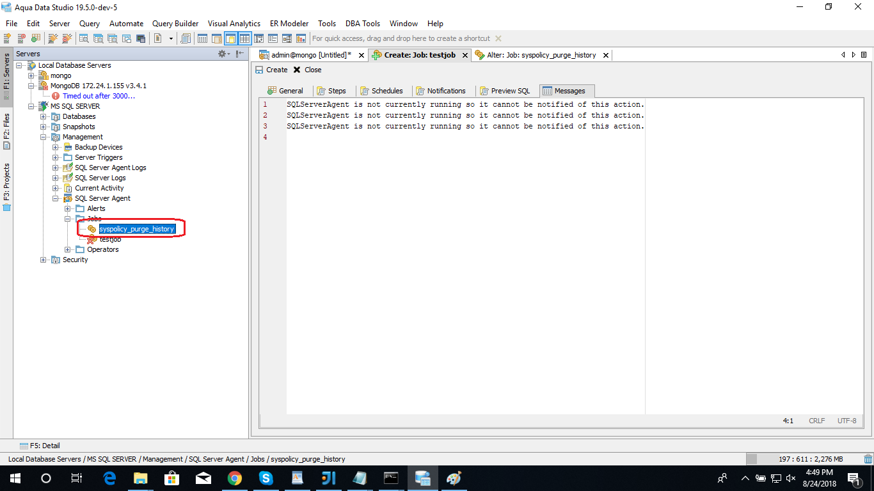The height and width of the screenshot is (491, 874).
Task: Switch to the Preview SQL tab
Action: click(504, 91)
